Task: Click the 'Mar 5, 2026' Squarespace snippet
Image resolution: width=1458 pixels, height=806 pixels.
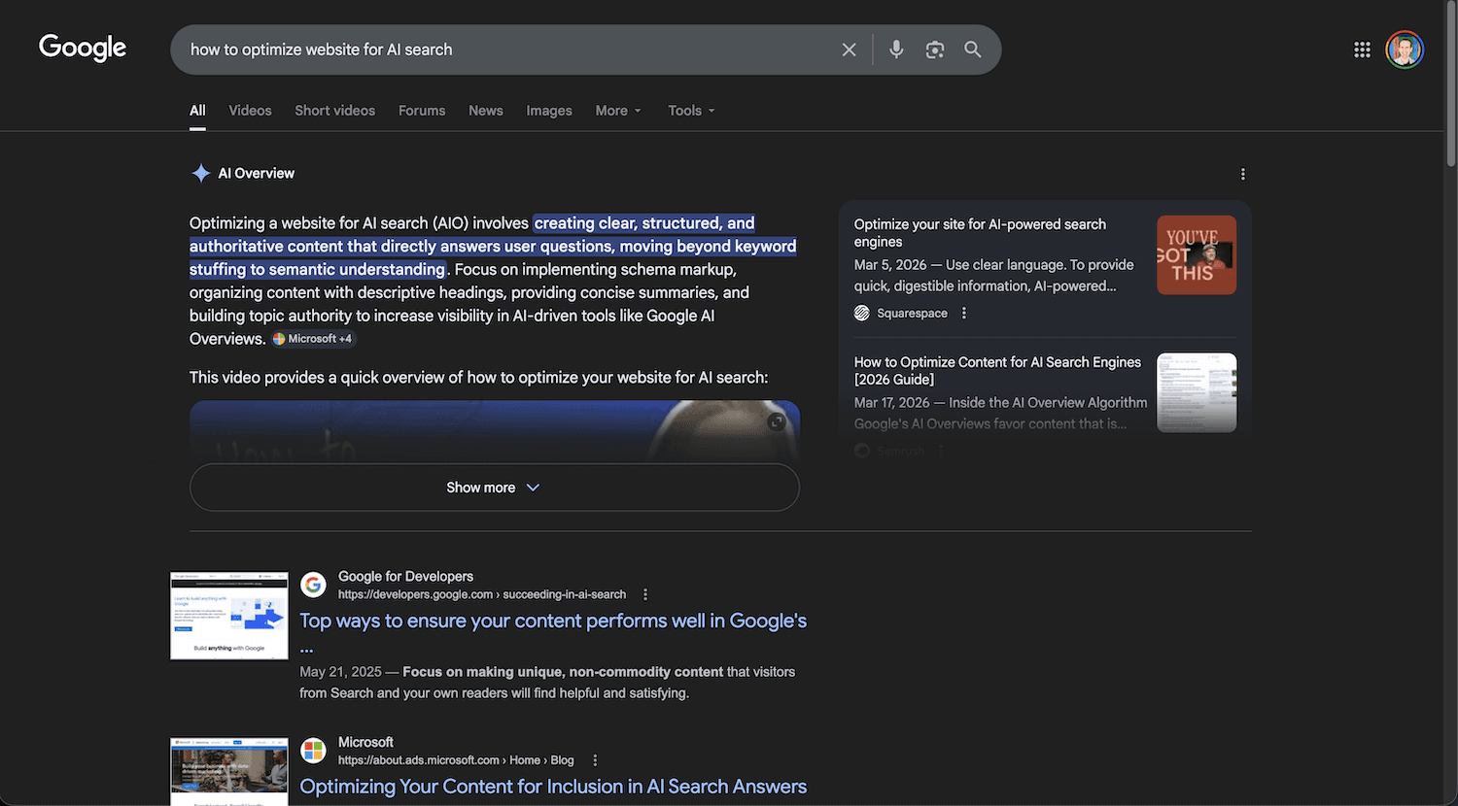Action: (993, 275)
